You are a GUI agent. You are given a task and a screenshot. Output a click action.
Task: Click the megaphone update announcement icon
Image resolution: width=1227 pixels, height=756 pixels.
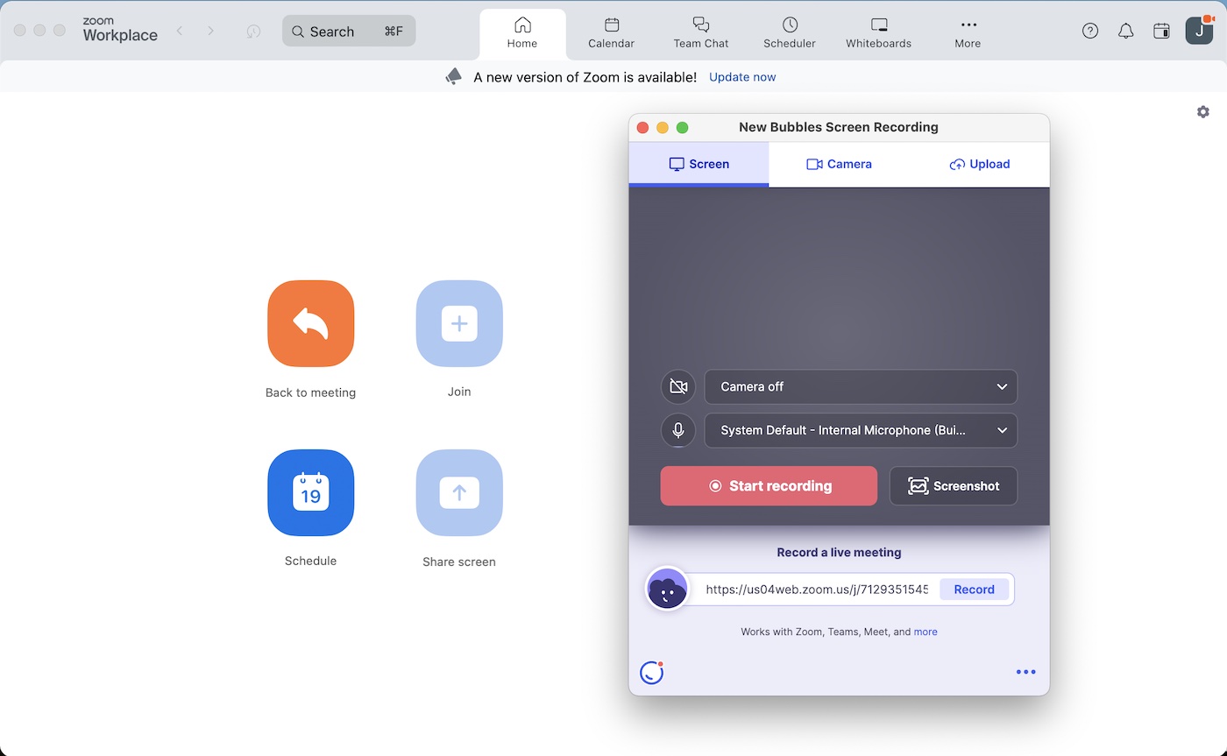click(453, 77)
